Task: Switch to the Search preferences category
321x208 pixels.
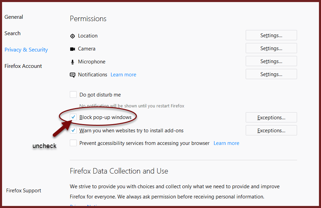Action: (x=12, y=33)
